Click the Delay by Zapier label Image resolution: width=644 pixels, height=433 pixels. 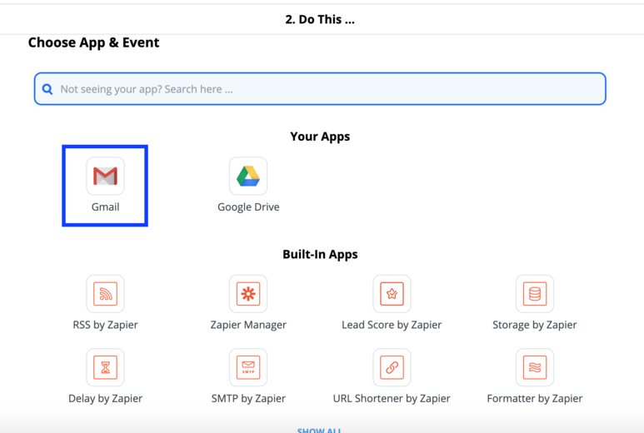(105, 398)
